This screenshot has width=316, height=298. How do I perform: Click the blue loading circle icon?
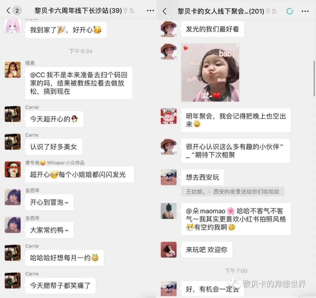pos(290,11)
